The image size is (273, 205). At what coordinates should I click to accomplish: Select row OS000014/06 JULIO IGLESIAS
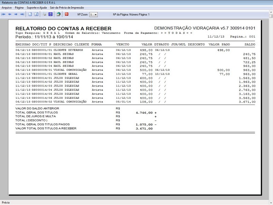[135, 98]
